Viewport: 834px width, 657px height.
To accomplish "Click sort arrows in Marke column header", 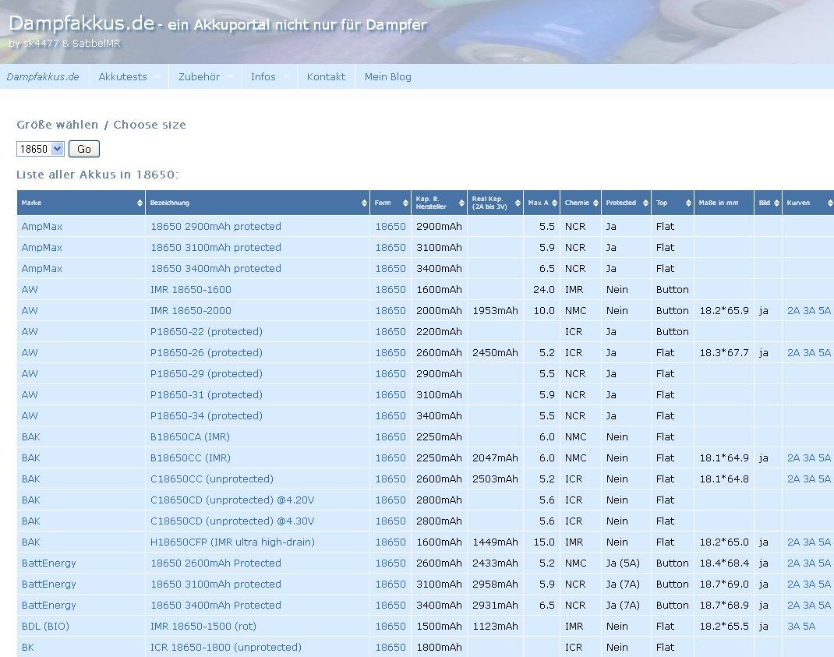I will (x=140, y=203).
